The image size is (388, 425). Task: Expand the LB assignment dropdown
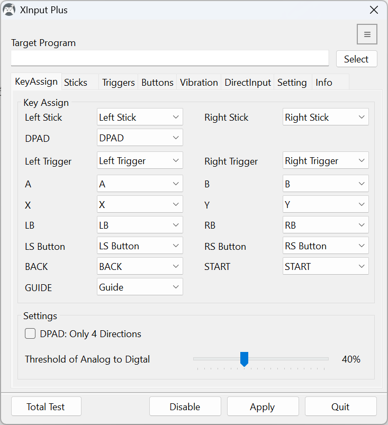140,225
